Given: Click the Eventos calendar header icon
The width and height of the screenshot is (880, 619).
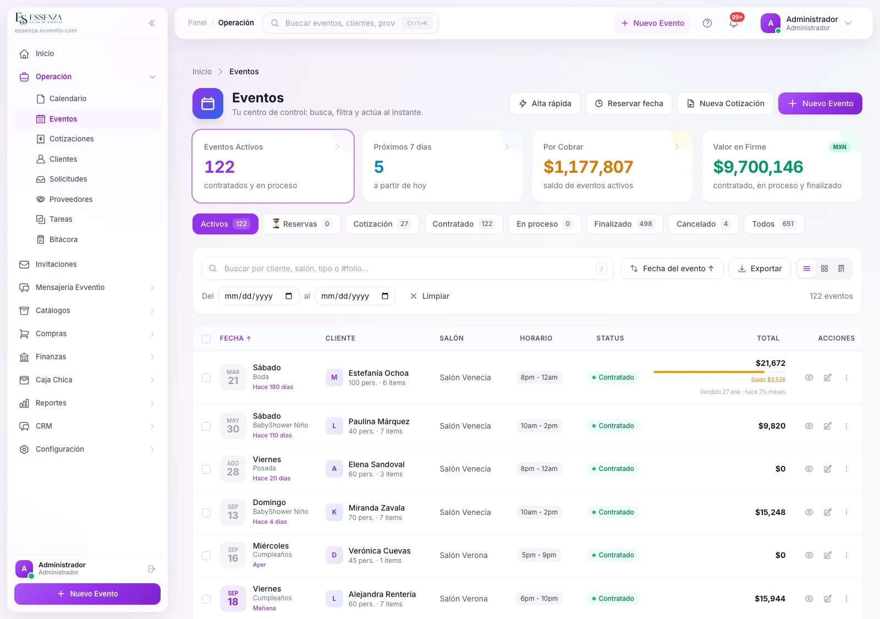Looking at the screenshot, I should pos(208,103).
